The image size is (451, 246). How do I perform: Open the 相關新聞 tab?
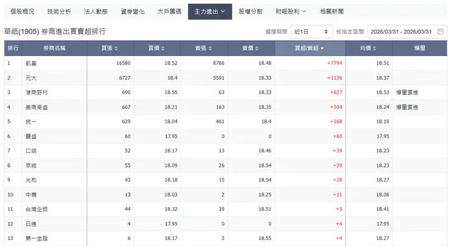click(332, 12)
